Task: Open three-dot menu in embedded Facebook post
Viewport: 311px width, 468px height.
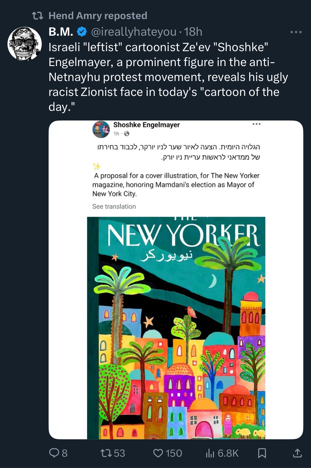Action: coord(256,124)
